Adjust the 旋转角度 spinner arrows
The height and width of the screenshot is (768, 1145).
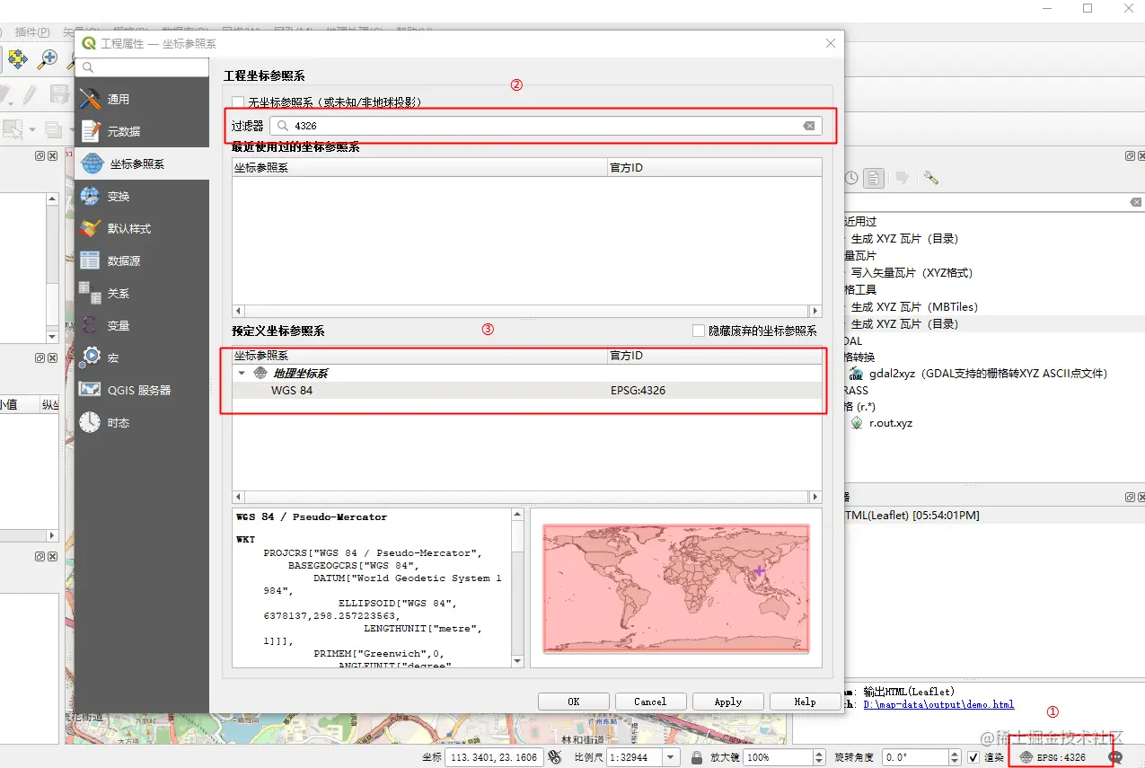coord(955,757)
